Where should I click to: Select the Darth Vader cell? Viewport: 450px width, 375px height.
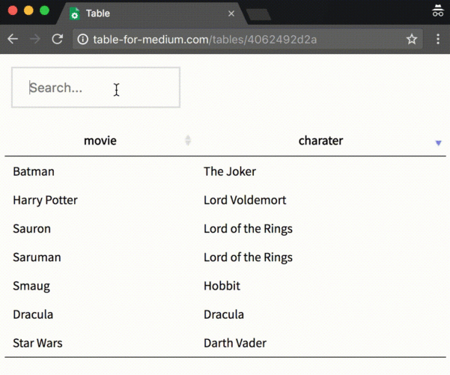[235, 343]
